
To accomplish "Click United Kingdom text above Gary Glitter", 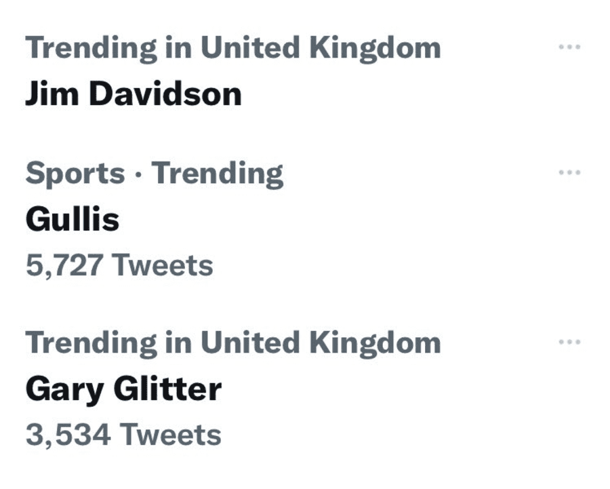I will click(x=320, y=343).
